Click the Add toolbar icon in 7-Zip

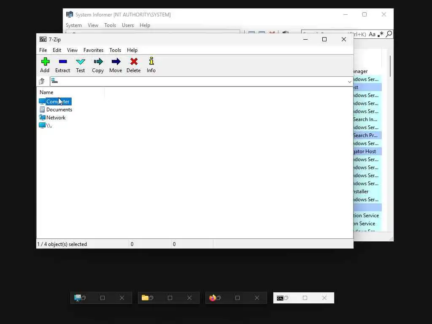pos(45,62)
